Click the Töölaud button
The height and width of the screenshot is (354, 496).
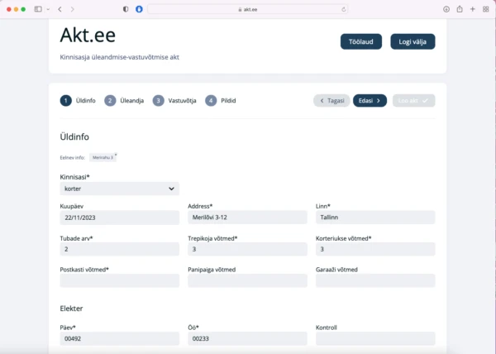pyautogui.click(x=361, y=41)
